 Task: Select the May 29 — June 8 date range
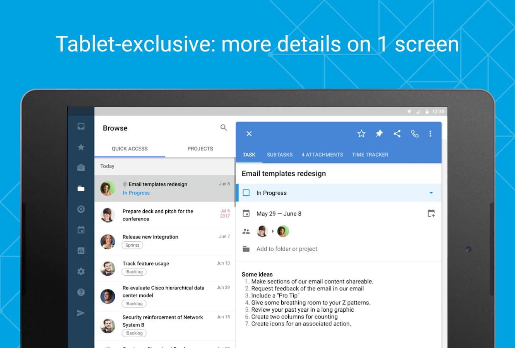click(279, 214)
